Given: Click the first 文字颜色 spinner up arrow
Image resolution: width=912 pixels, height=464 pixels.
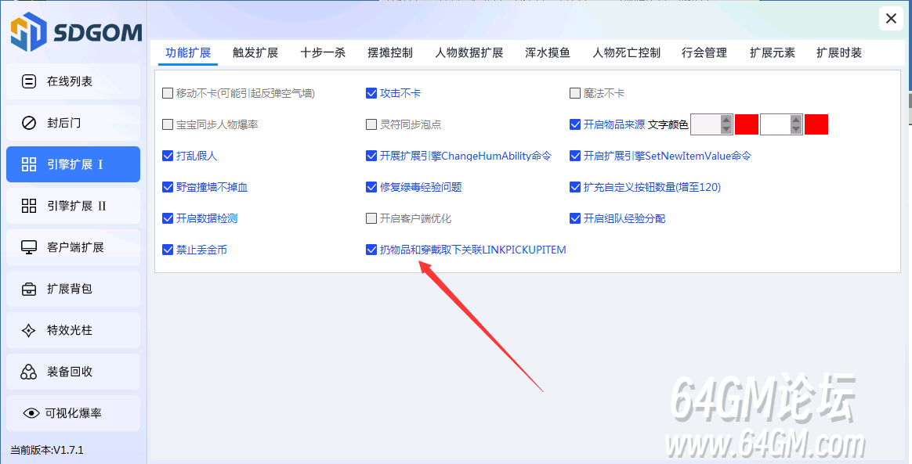Looking at the screenshot, I should point(726,120).
